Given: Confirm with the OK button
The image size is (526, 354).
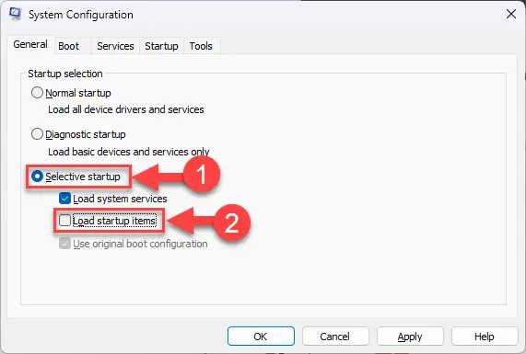Looking at the screenshot, I should (261, 337).
